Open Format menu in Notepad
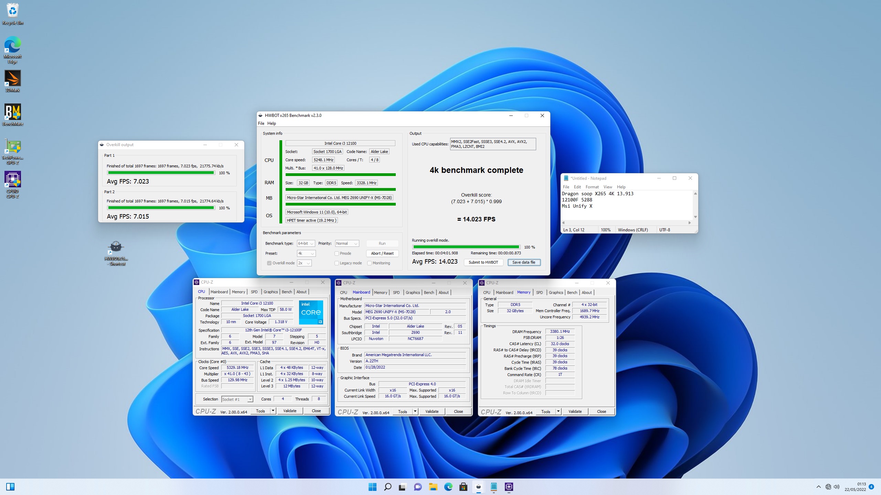Screen dimensions: 881x495 pos(592,187)
